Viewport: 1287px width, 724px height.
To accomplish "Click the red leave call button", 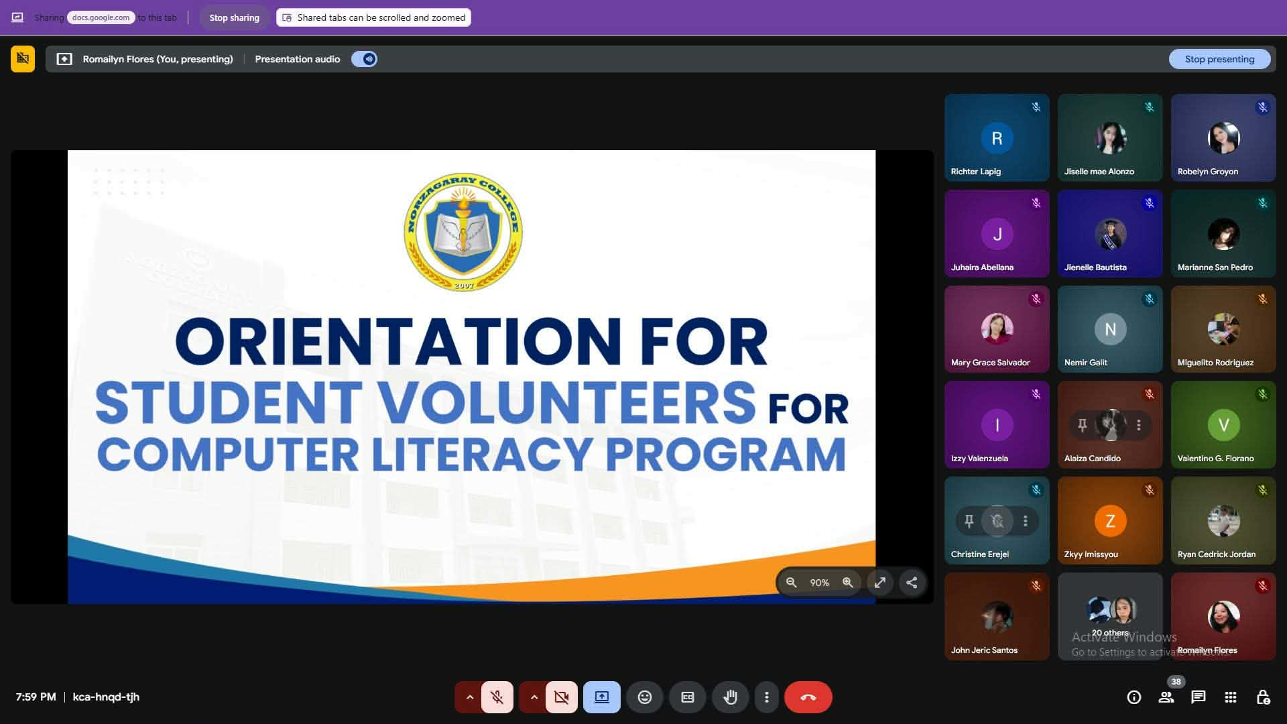I will pos(808,697).
